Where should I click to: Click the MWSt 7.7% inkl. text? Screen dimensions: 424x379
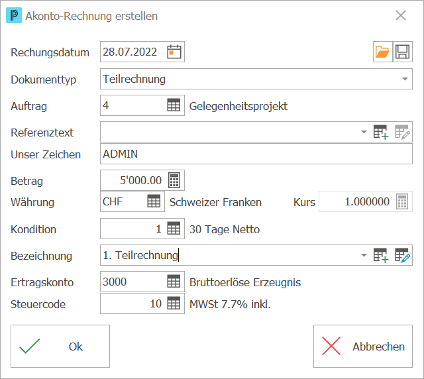(230, 304)
